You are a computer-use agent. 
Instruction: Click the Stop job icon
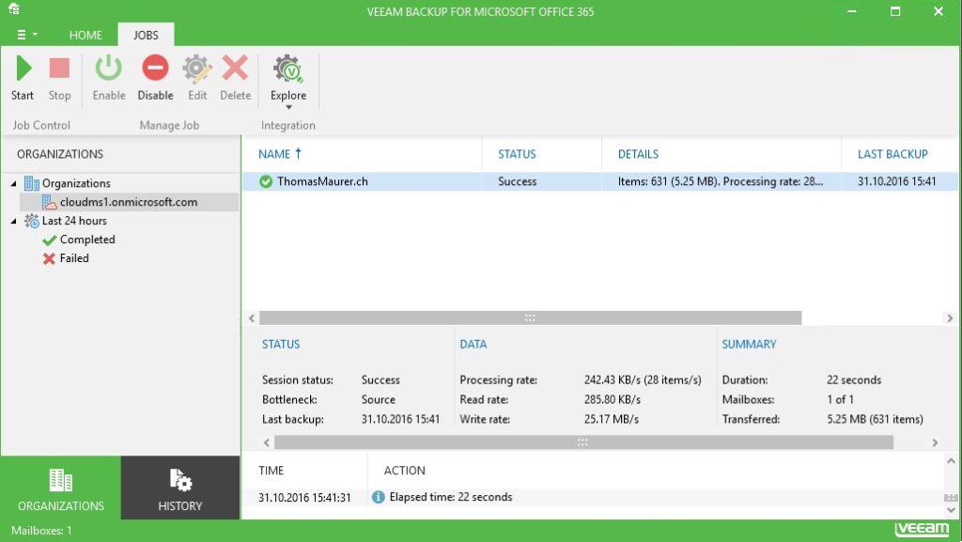(59, 69)
